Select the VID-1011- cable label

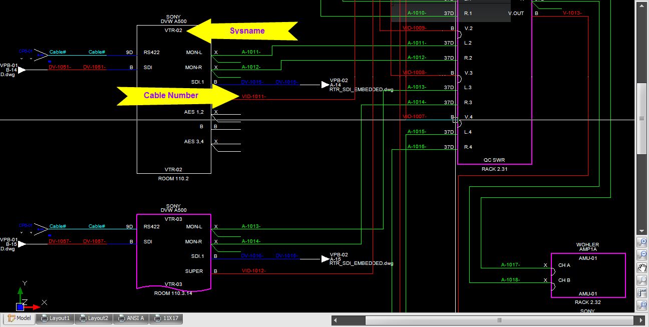(254, 97)
